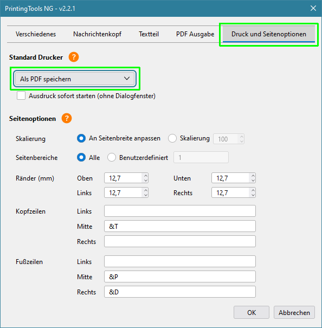Decrease the Unten margin with down arrow
The image size is (322, 328).
[253, 181]
